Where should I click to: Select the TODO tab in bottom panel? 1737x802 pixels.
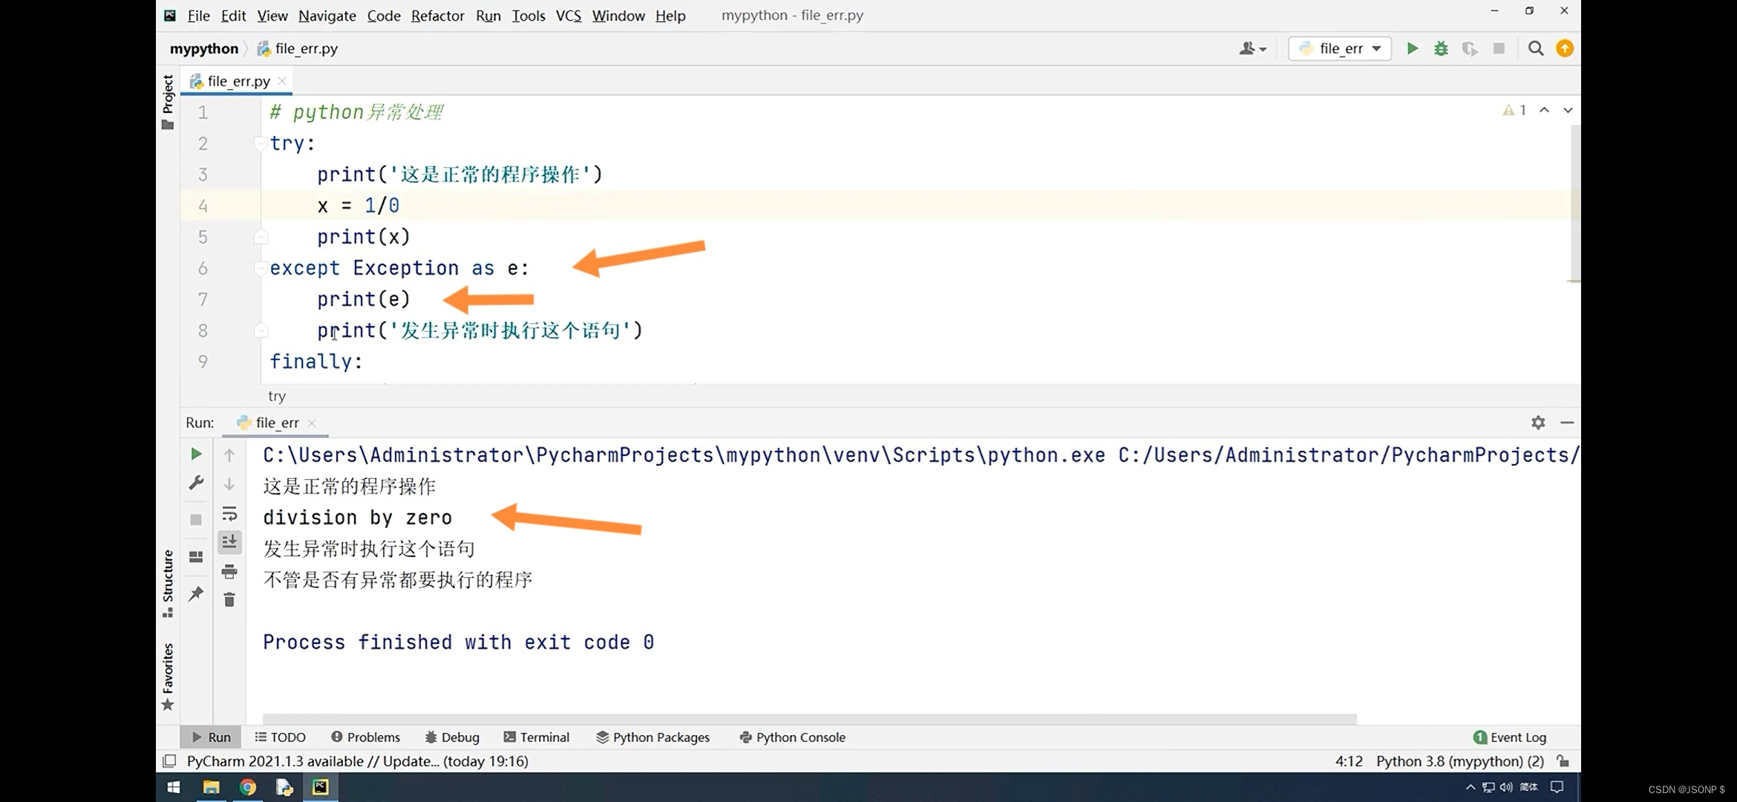[x=281, y=737]
